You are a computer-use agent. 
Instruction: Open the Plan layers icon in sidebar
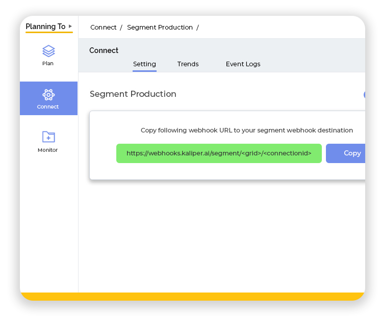click(x=48, y=51)
